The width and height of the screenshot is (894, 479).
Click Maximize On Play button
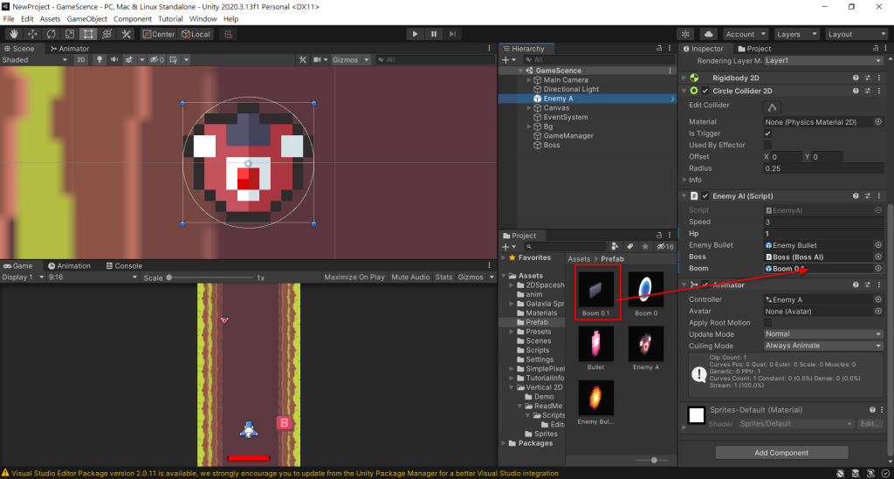coord(354,277)
